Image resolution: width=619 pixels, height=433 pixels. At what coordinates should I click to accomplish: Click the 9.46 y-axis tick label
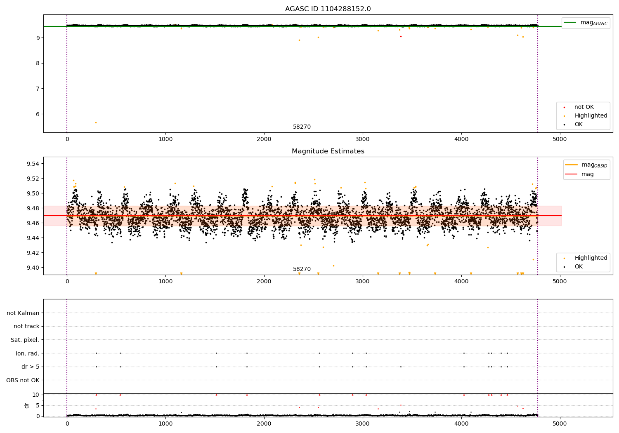33,223
